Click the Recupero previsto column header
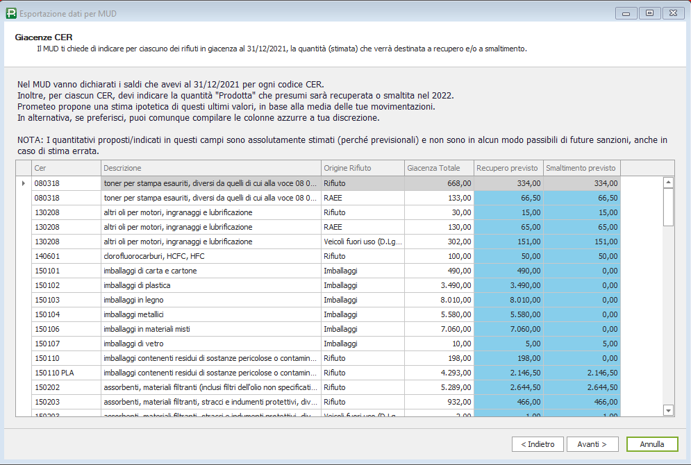Image resolution: width=691 pixels, height=465 pixels. tap(508, 168)
